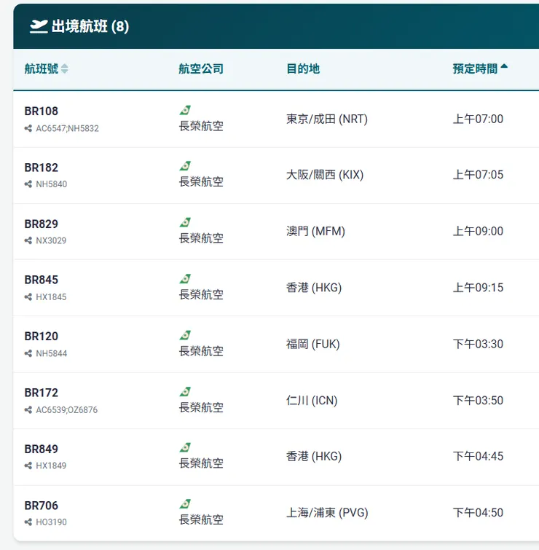This screenshot has width=539, height=550.
Task: Click destination 澳門 (MFM)
Action: pos(315,231)
